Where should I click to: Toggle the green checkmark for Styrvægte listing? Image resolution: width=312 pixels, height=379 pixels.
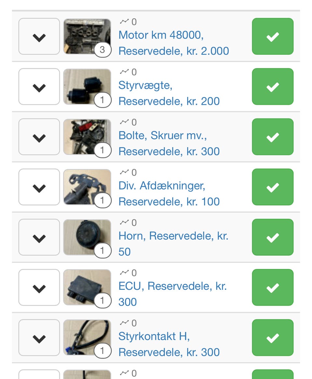273,87
